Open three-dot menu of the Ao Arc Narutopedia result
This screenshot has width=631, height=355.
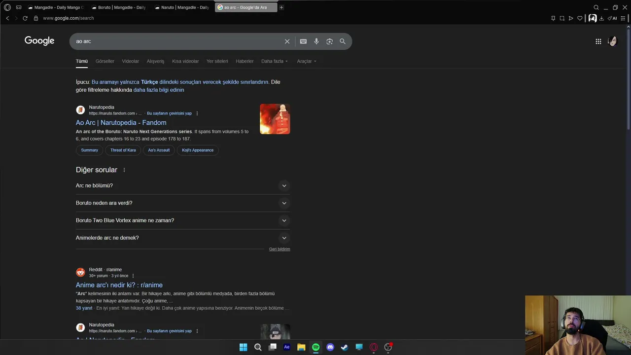pos(197,113)
